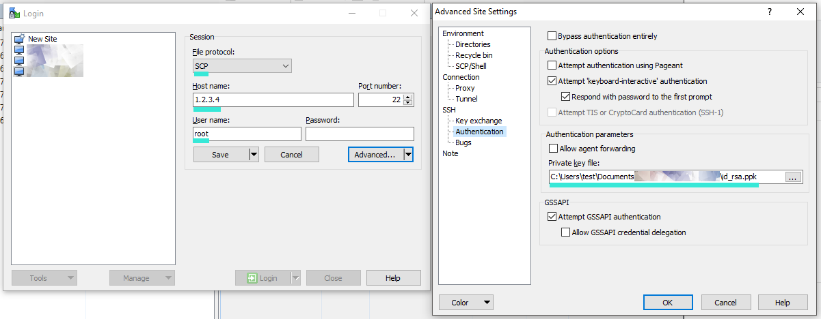Open the Color dropdown button
Viewport: 821px width, 319px height.
(466, 302)
